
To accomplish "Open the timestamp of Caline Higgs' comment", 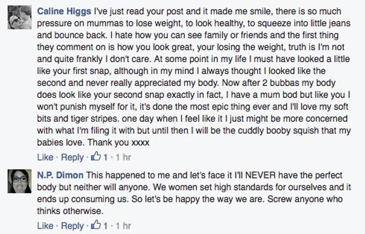I will coord(123,157).
